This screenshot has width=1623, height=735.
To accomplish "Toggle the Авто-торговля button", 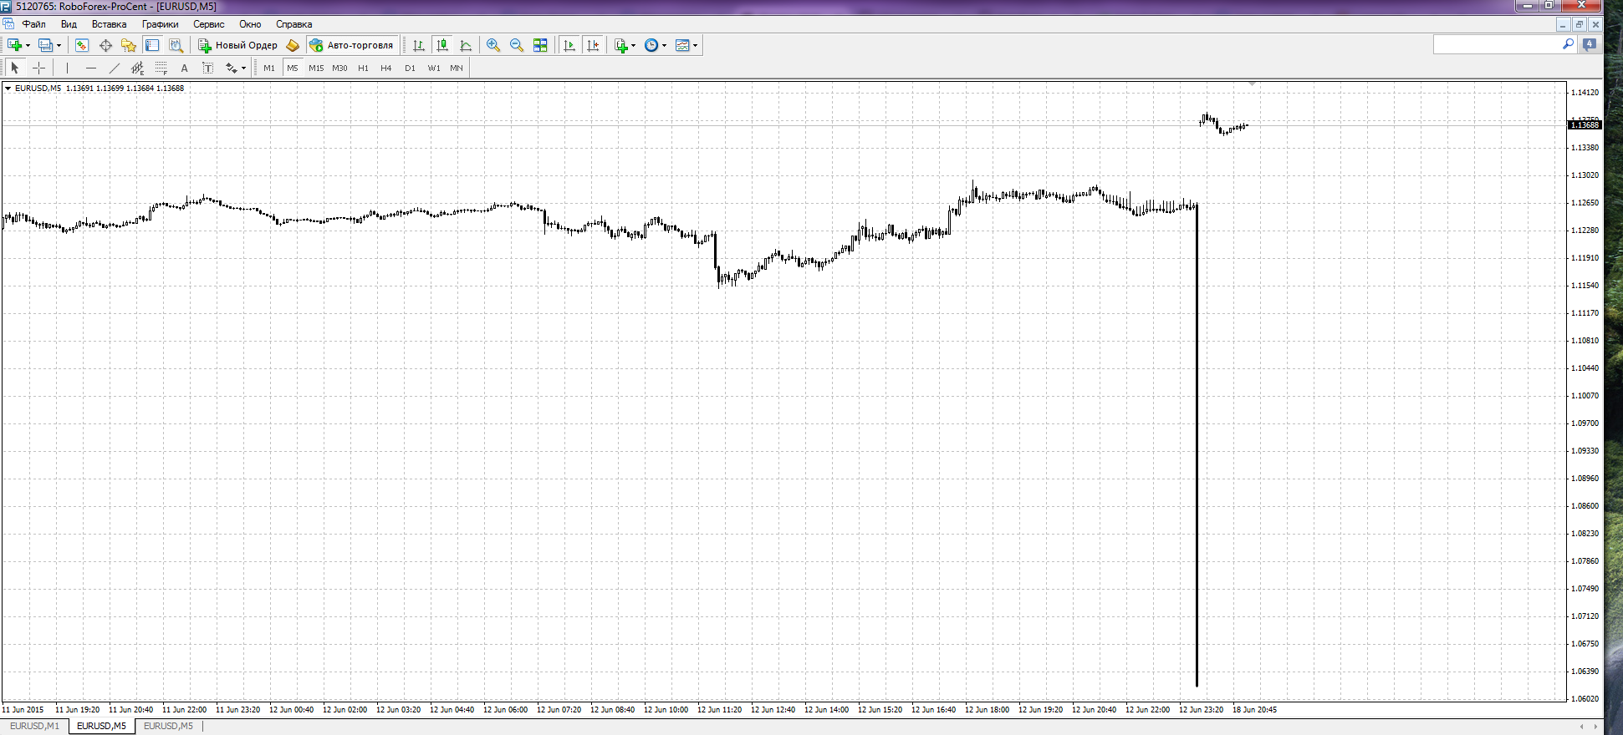I will pyautogui.click(x=351, y=45).
